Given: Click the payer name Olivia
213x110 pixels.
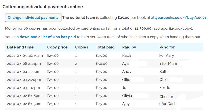Looking at the screenshot, I should click(x=127, y=96).
